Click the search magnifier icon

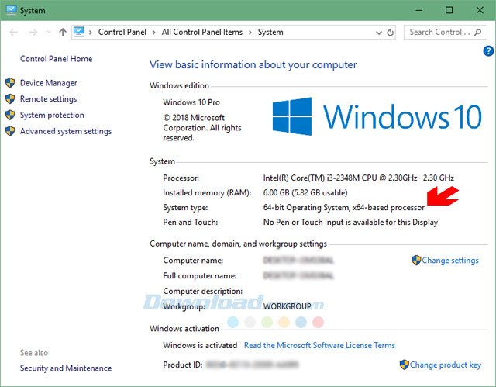click(477, 33)
